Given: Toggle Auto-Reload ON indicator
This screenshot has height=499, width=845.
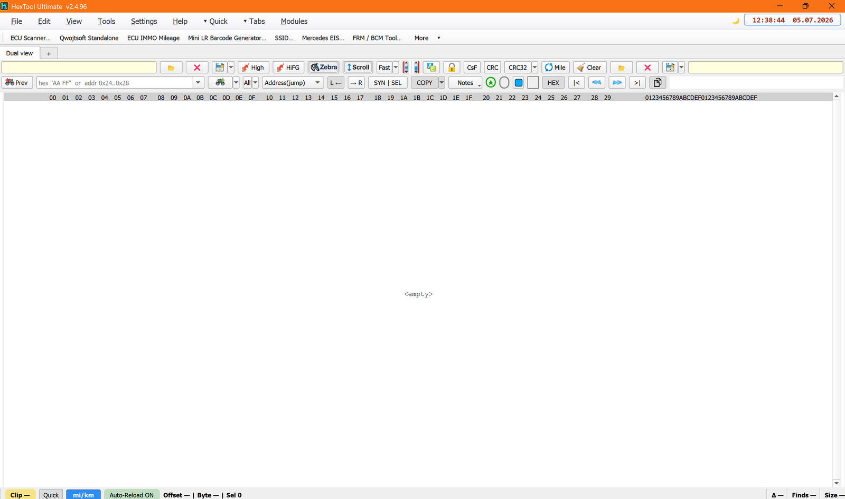Looking at the screenshot, I should (x=132, y=495).
